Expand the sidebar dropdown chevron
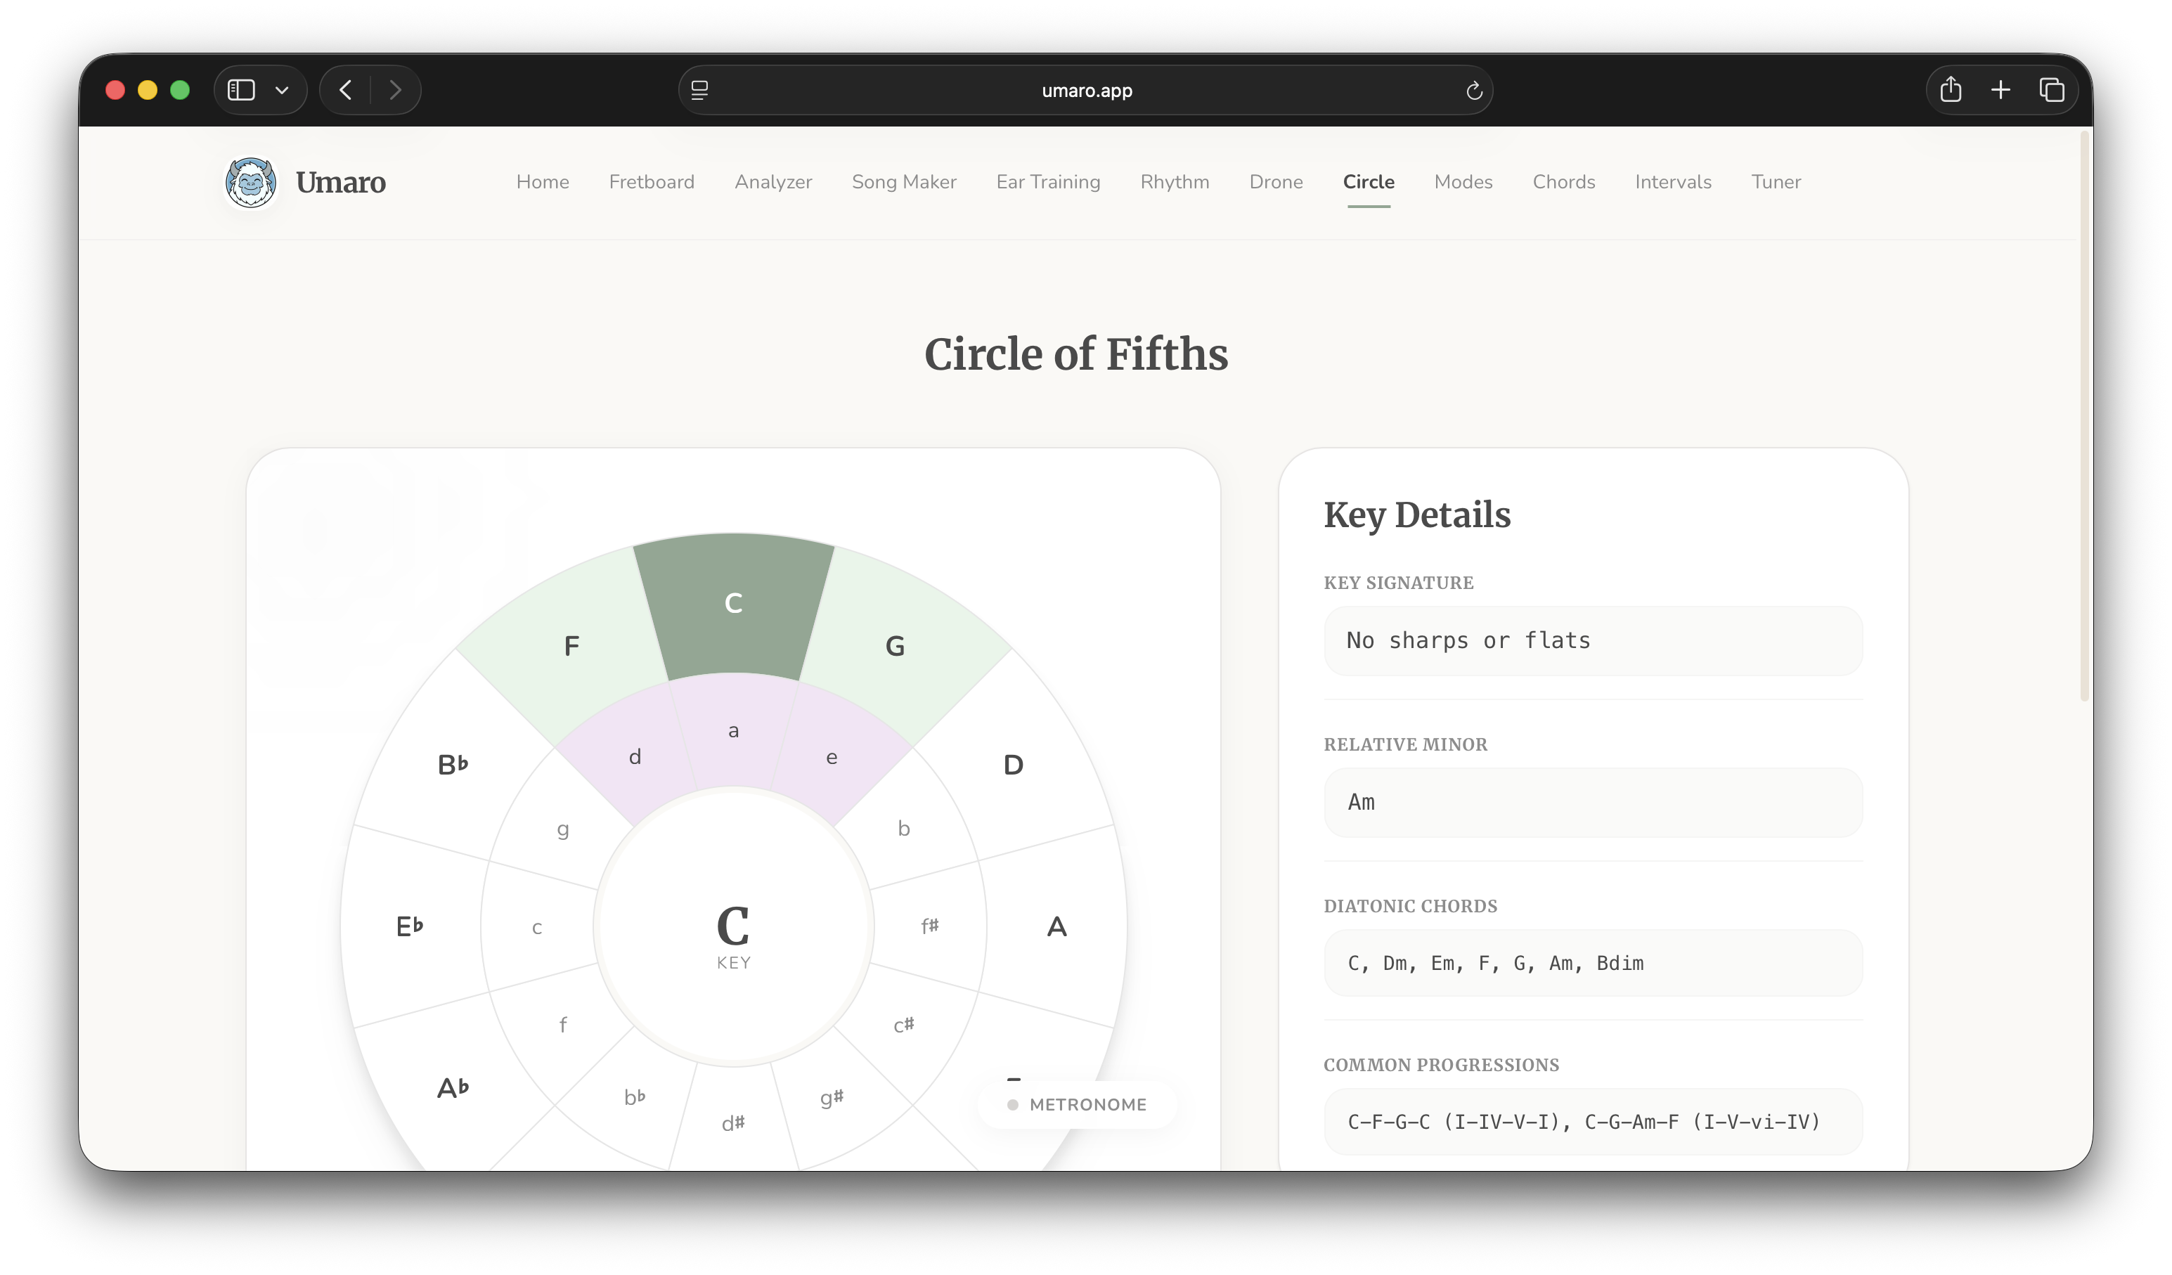The height and width of the screenshot is (1275, 2172). (x=282, y=90)
